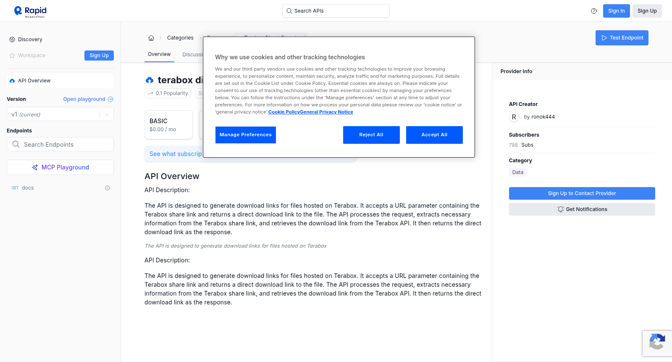Go to home via breadcrumb house icon
This screenshot has width=672, height=362.
(x=151, y=38)
